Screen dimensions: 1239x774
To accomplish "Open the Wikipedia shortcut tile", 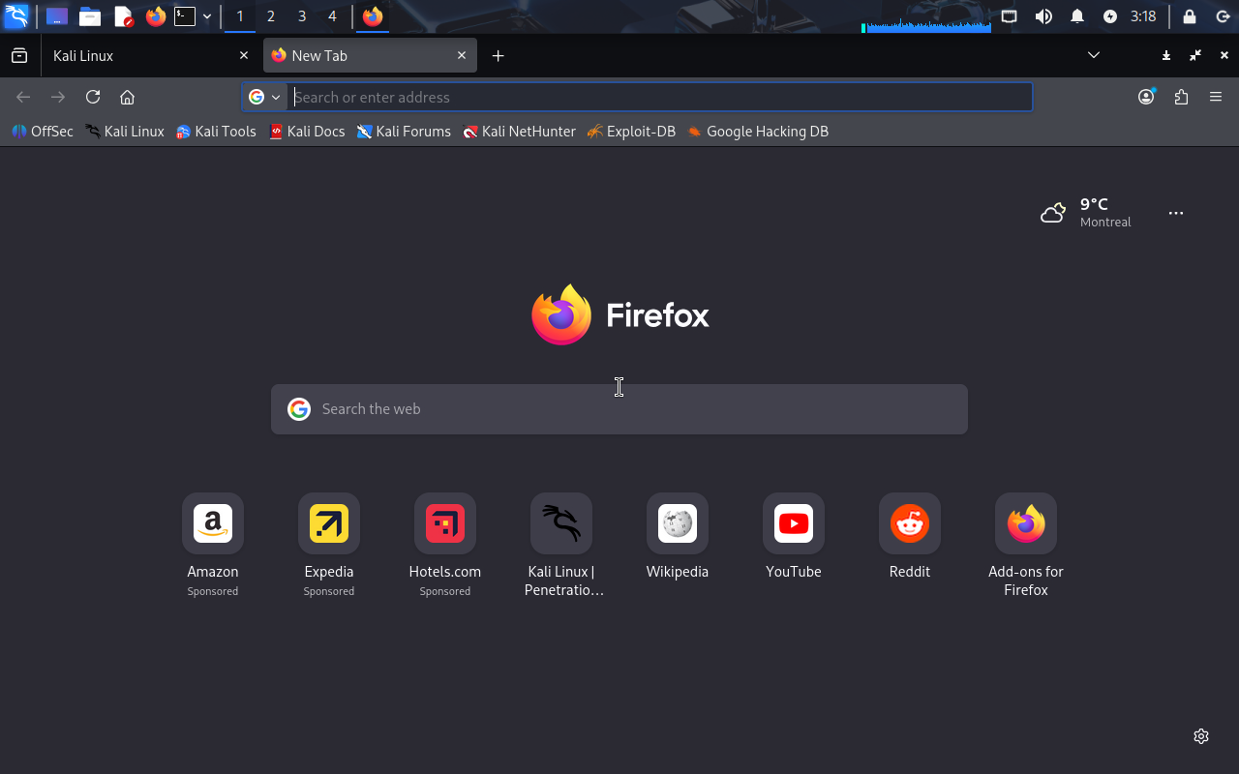I will [x=678, y=524].
